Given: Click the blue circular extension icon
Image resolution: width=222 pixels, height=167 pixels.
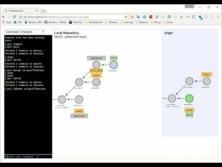Looking at the screenshot, I should (144, 17).
